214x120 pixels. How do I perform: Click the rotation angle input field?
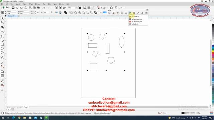click(x=46, y=12)
